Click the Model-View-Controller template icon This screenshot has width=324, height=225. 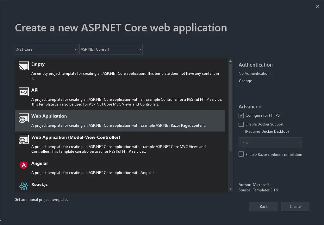click(23, 139)
